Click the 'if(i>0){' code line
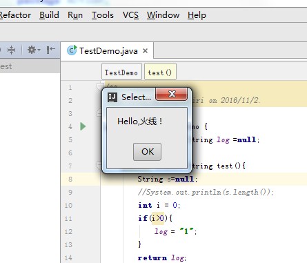 155,218
